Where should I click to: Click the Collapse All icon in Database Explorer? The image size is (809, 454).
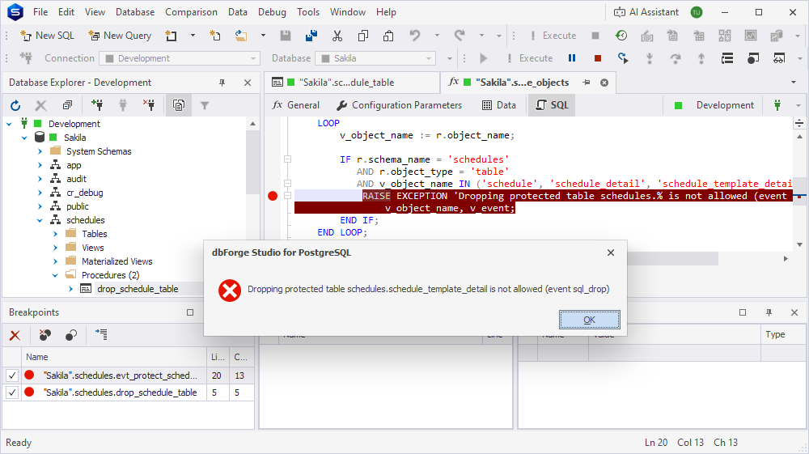coord(68,106)
